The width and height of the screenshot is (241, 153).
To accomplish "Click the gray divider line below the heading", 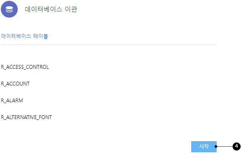I will click(109, 44).
